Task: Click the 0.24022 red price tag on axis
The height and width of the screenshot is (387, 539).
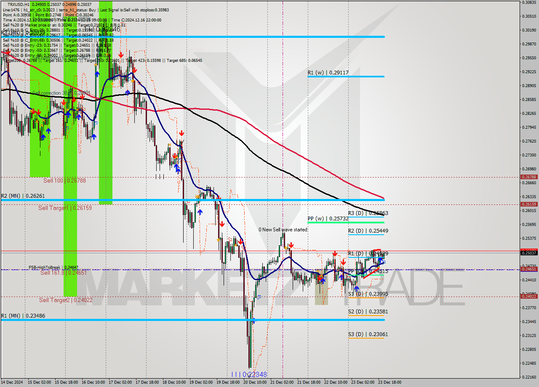Action: tap(529, 297)
